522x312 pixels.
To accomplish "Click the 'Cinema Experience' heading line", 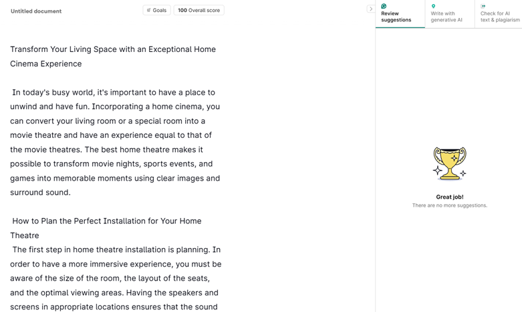I will point(46,64).
